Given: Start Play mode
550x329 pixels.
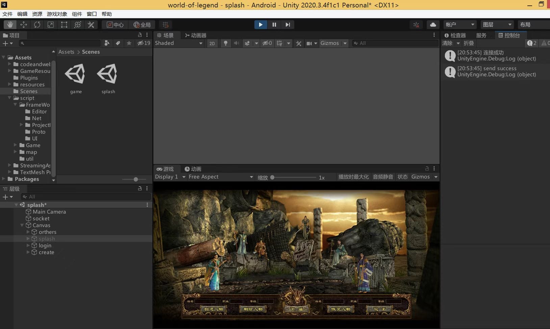Looking at the screenshot, I should 260,25.
